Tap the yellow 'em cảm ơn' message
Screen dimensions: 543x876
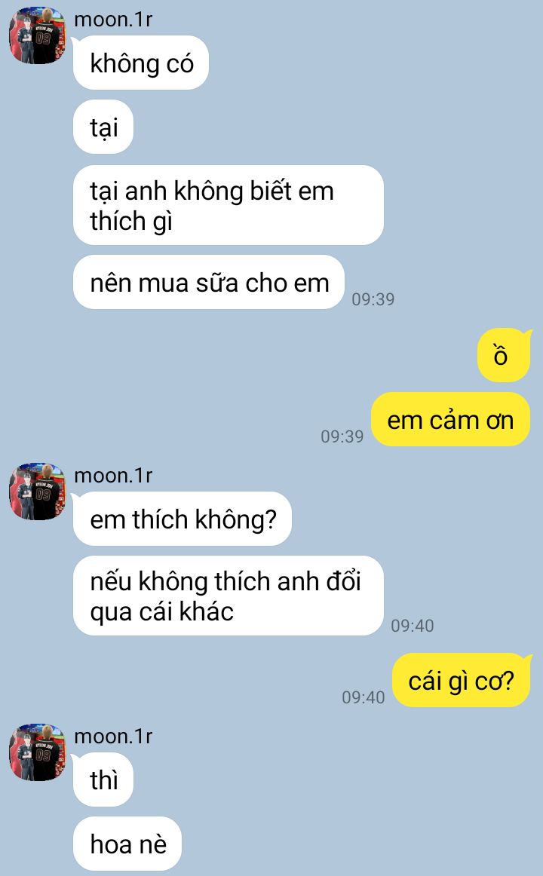pos(450,420)
